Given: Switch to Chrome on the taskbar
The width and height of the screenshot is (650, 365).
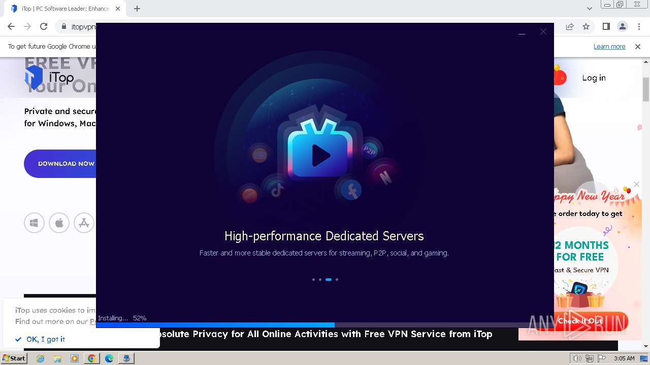Looking at the screenshot, I should point(92,358).
